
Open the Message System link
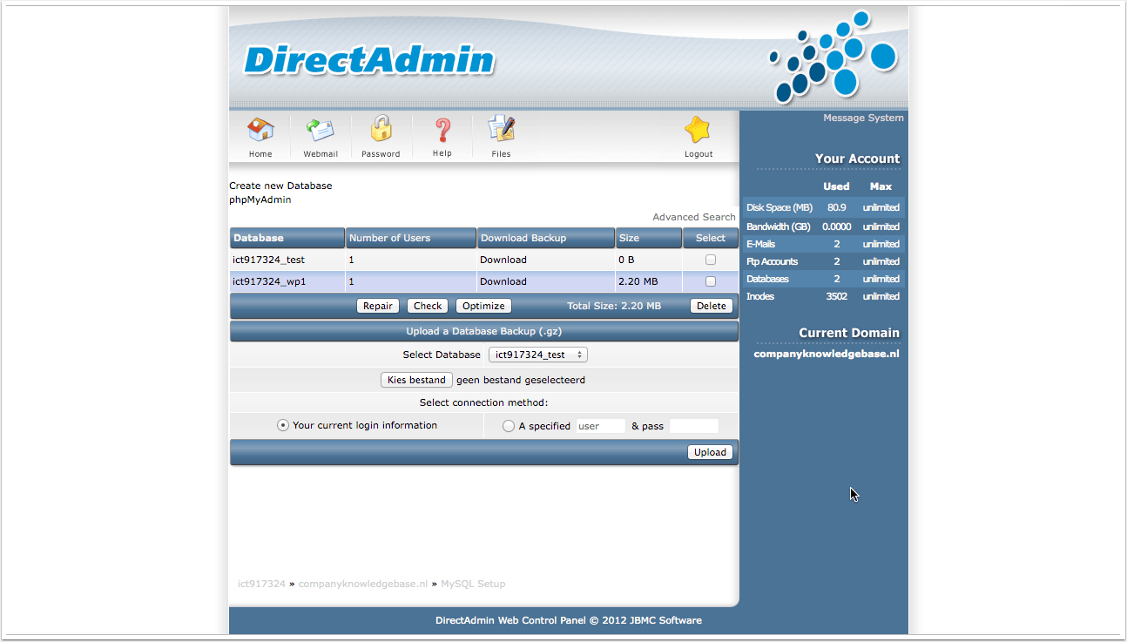(863, 118)
